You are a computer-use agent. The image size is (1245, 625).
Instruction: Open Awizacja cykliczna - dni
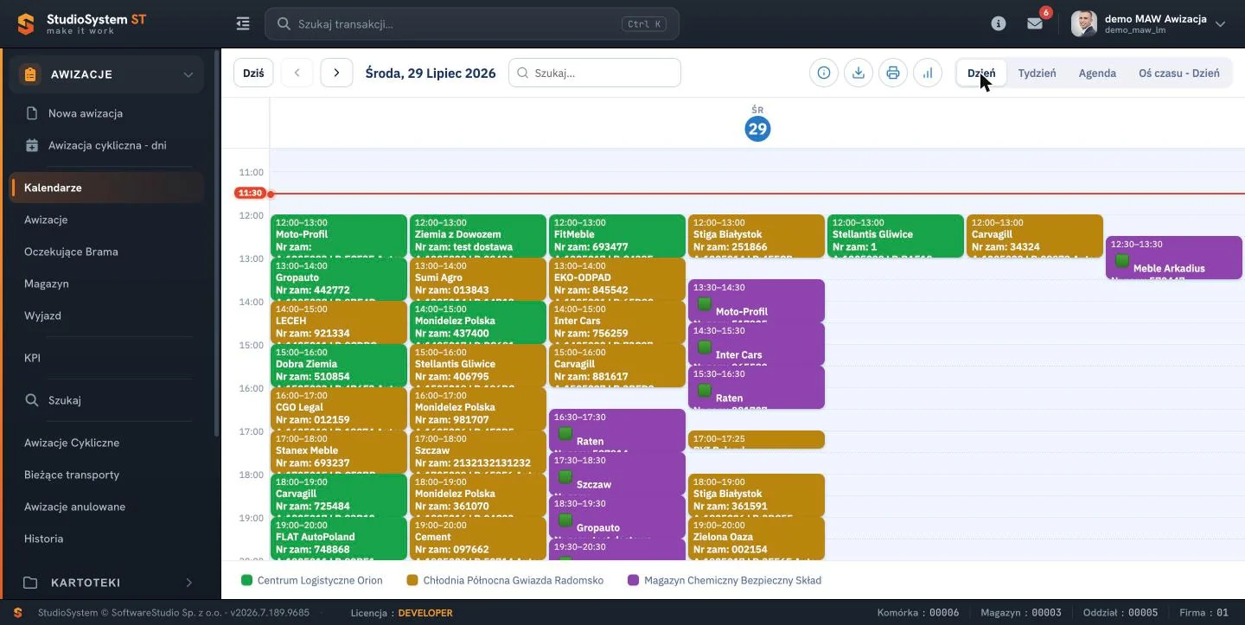tap(107, 145)
